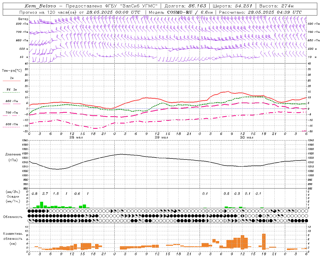Image resolution: width=321 pixels, height=256 pixels.
Task: Click the longitude value Долгота: 86.163
Action: (x=185, y=6)
